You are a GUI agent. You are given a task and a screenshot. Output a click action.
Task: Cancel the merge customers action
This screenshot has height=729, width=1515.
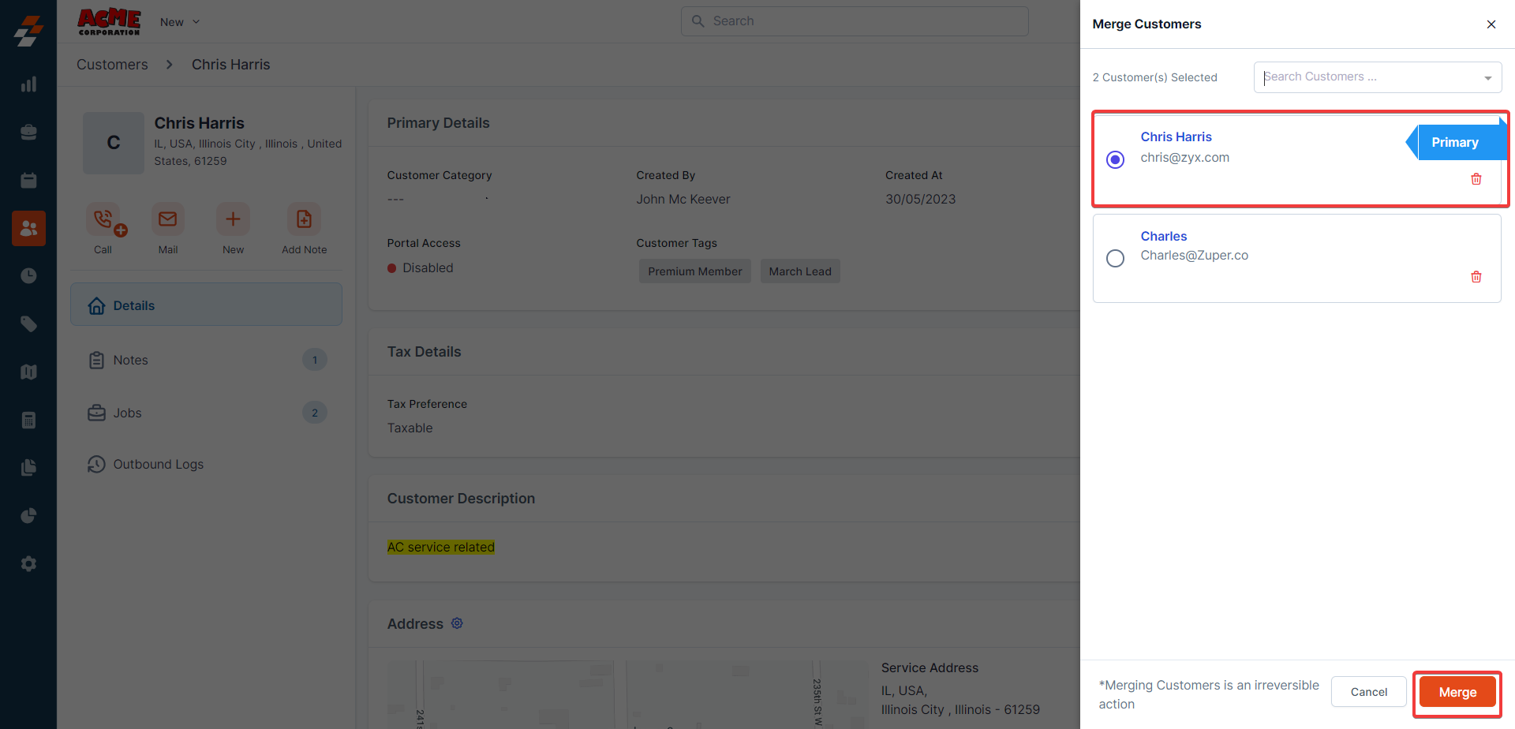pos(1368,692)
